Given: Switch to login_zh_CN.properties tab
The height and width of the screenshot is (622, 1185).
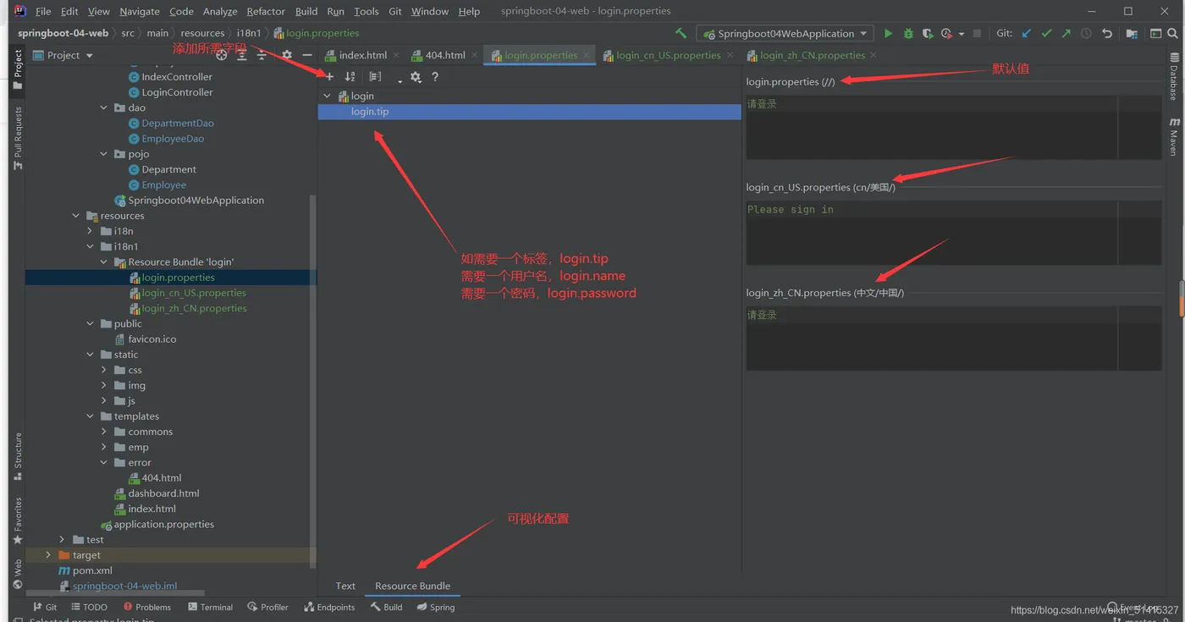Looking at the screenshot, I should (813, 55).
